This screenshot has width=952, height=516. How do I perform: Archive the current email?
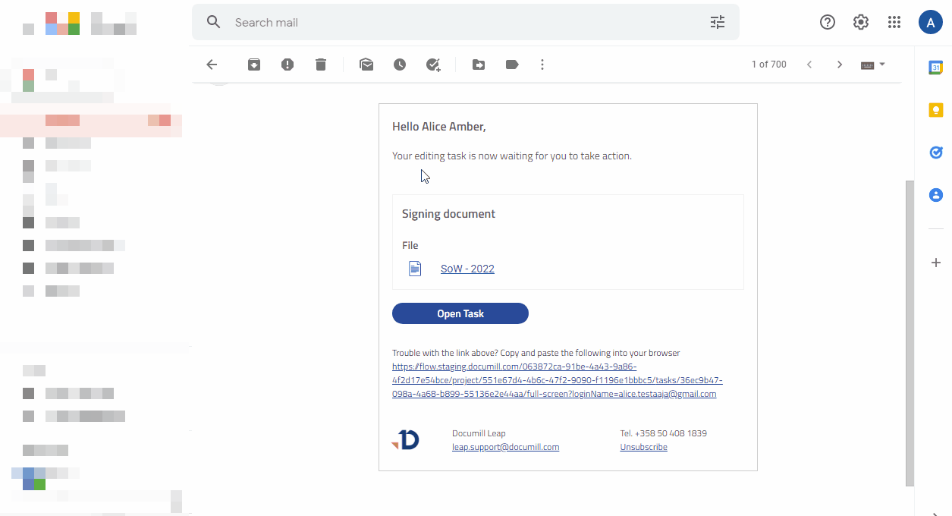tap(254, 64)
